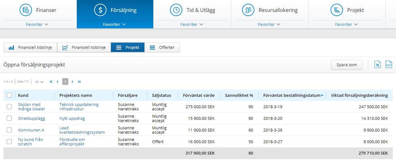Viewport: 396px width, 163px height.
Task: Go to previous page arrow
Action: point(57,81)
